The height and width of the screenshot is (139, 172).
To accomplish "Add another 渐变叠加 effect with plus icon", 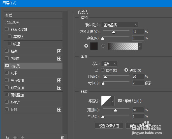I will (59, 88).
